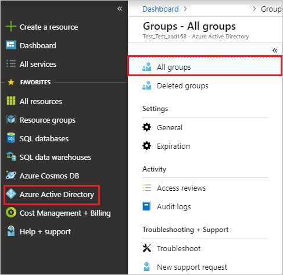Open Audit logs
Screen dimensions: 283x275
click(x=174, y=207)
